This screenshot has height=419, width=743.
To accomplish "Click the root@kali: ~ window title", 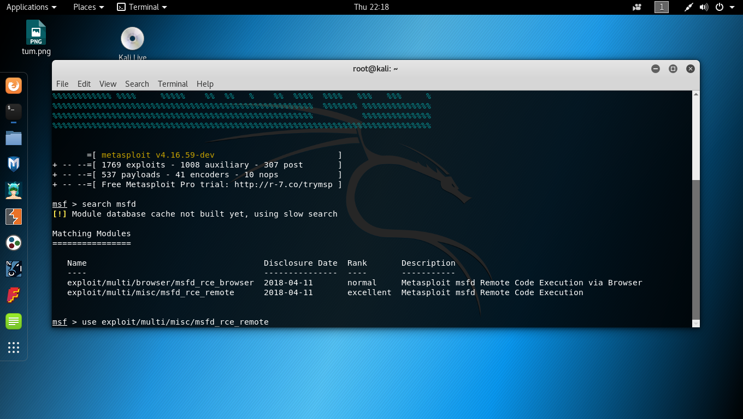I will (x=375, y=69).
